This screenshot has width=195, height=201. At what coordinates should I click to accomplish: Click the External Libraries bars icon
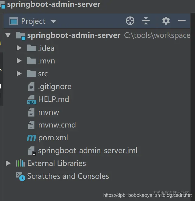coord(20,163)
